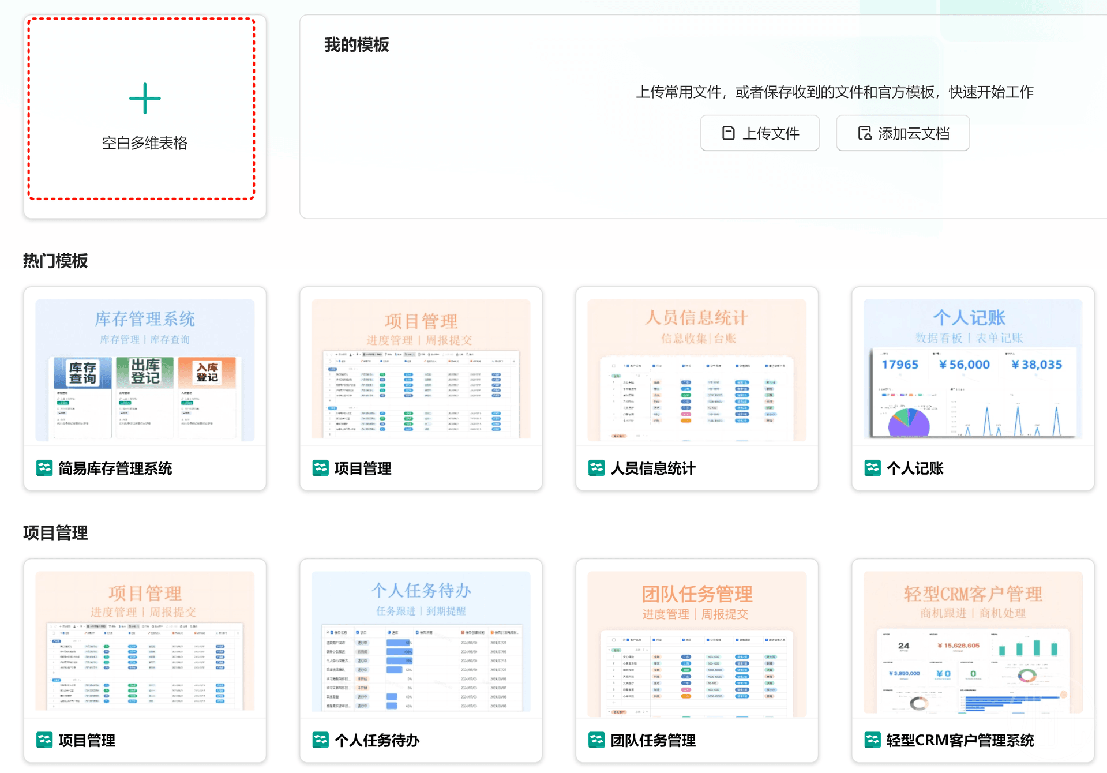The width and height of the screenshot is (1107, 773).
Task: Open the 人员信息统计 template thumbnail
Action: pyautogui.click(x=696, y=370)
